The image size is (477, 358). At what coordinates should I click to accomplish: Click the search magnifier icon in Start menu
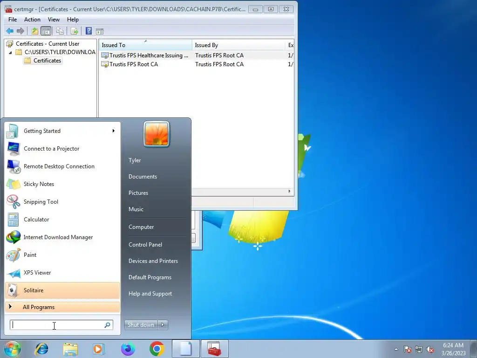(x=108, y=325)
